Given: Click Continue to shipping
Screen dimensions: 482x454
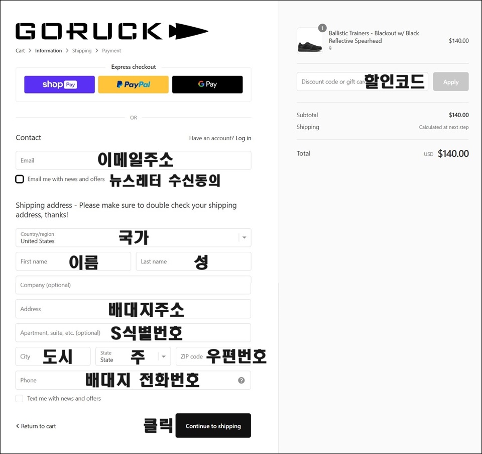Looking at the screenshot, I should pyautogui.click(x=213, y=426).
